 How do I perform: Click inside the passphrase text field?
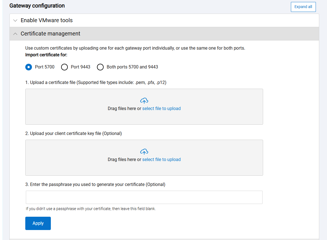[144, 197]
